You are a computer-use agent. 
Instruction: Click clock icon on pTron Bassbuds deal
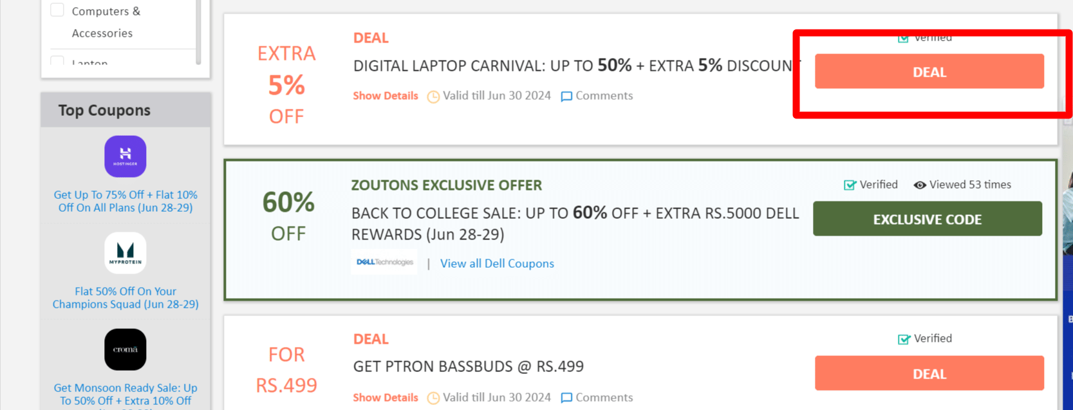pos(433,398)
